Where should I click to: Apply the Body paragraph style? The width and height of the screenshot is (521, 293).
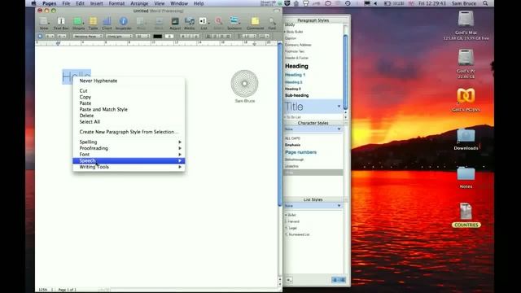[x=290, y=24]
